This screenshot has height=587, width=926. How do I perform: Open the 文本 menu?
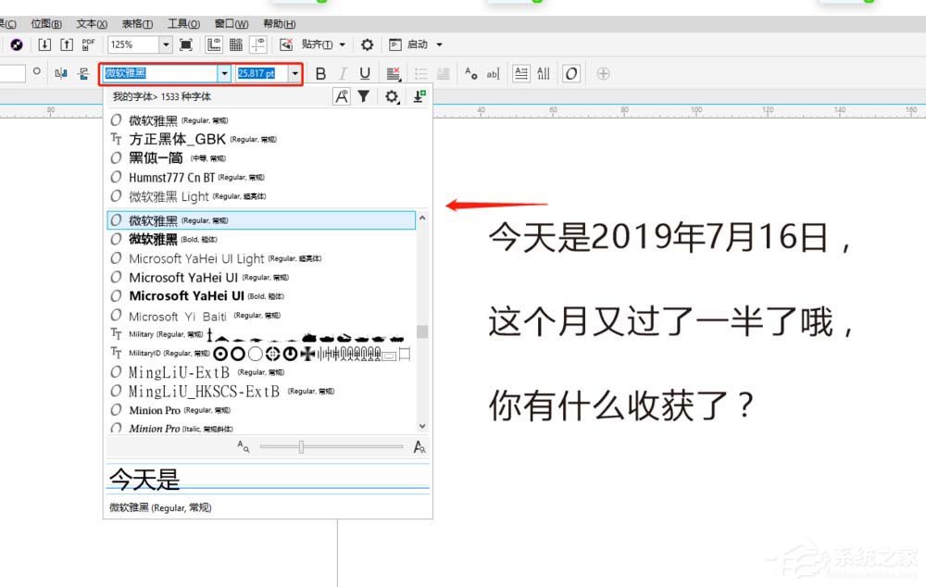pyautogui.click(x=93, y=23)
